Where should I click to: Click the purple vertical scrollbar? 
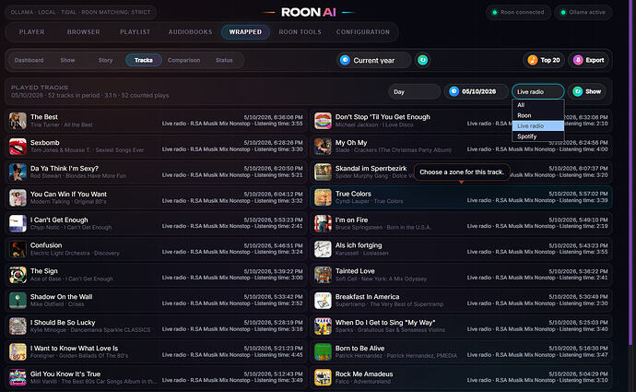(x=630, y=172)
